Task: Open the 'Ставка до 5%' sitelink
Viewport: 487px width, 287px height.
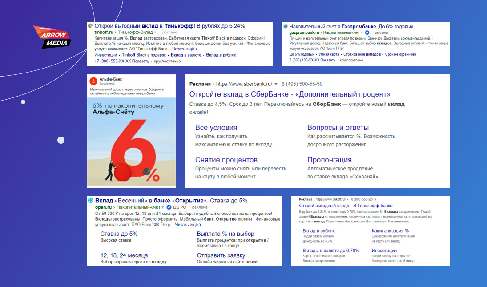Action: tap(119, 234)
